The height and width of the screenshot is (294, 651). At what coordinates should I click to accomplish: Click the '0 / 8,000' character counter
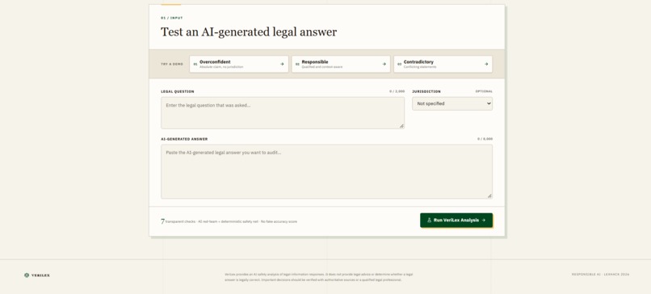tap(485, 139)
